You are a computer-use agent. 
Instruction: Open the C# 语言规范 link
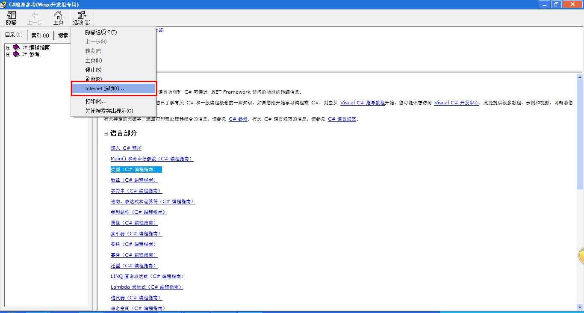coord(342,119)
